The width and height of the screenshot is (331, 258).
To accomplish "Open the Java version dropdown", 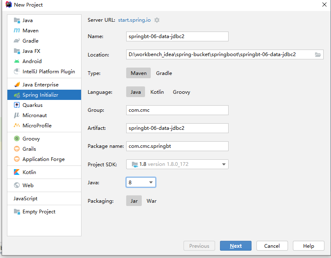I will [x=141, y=182].
